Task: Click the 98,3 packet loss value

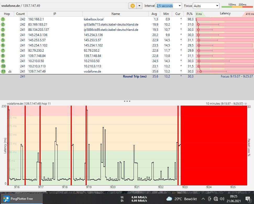Action: (191, 19)
